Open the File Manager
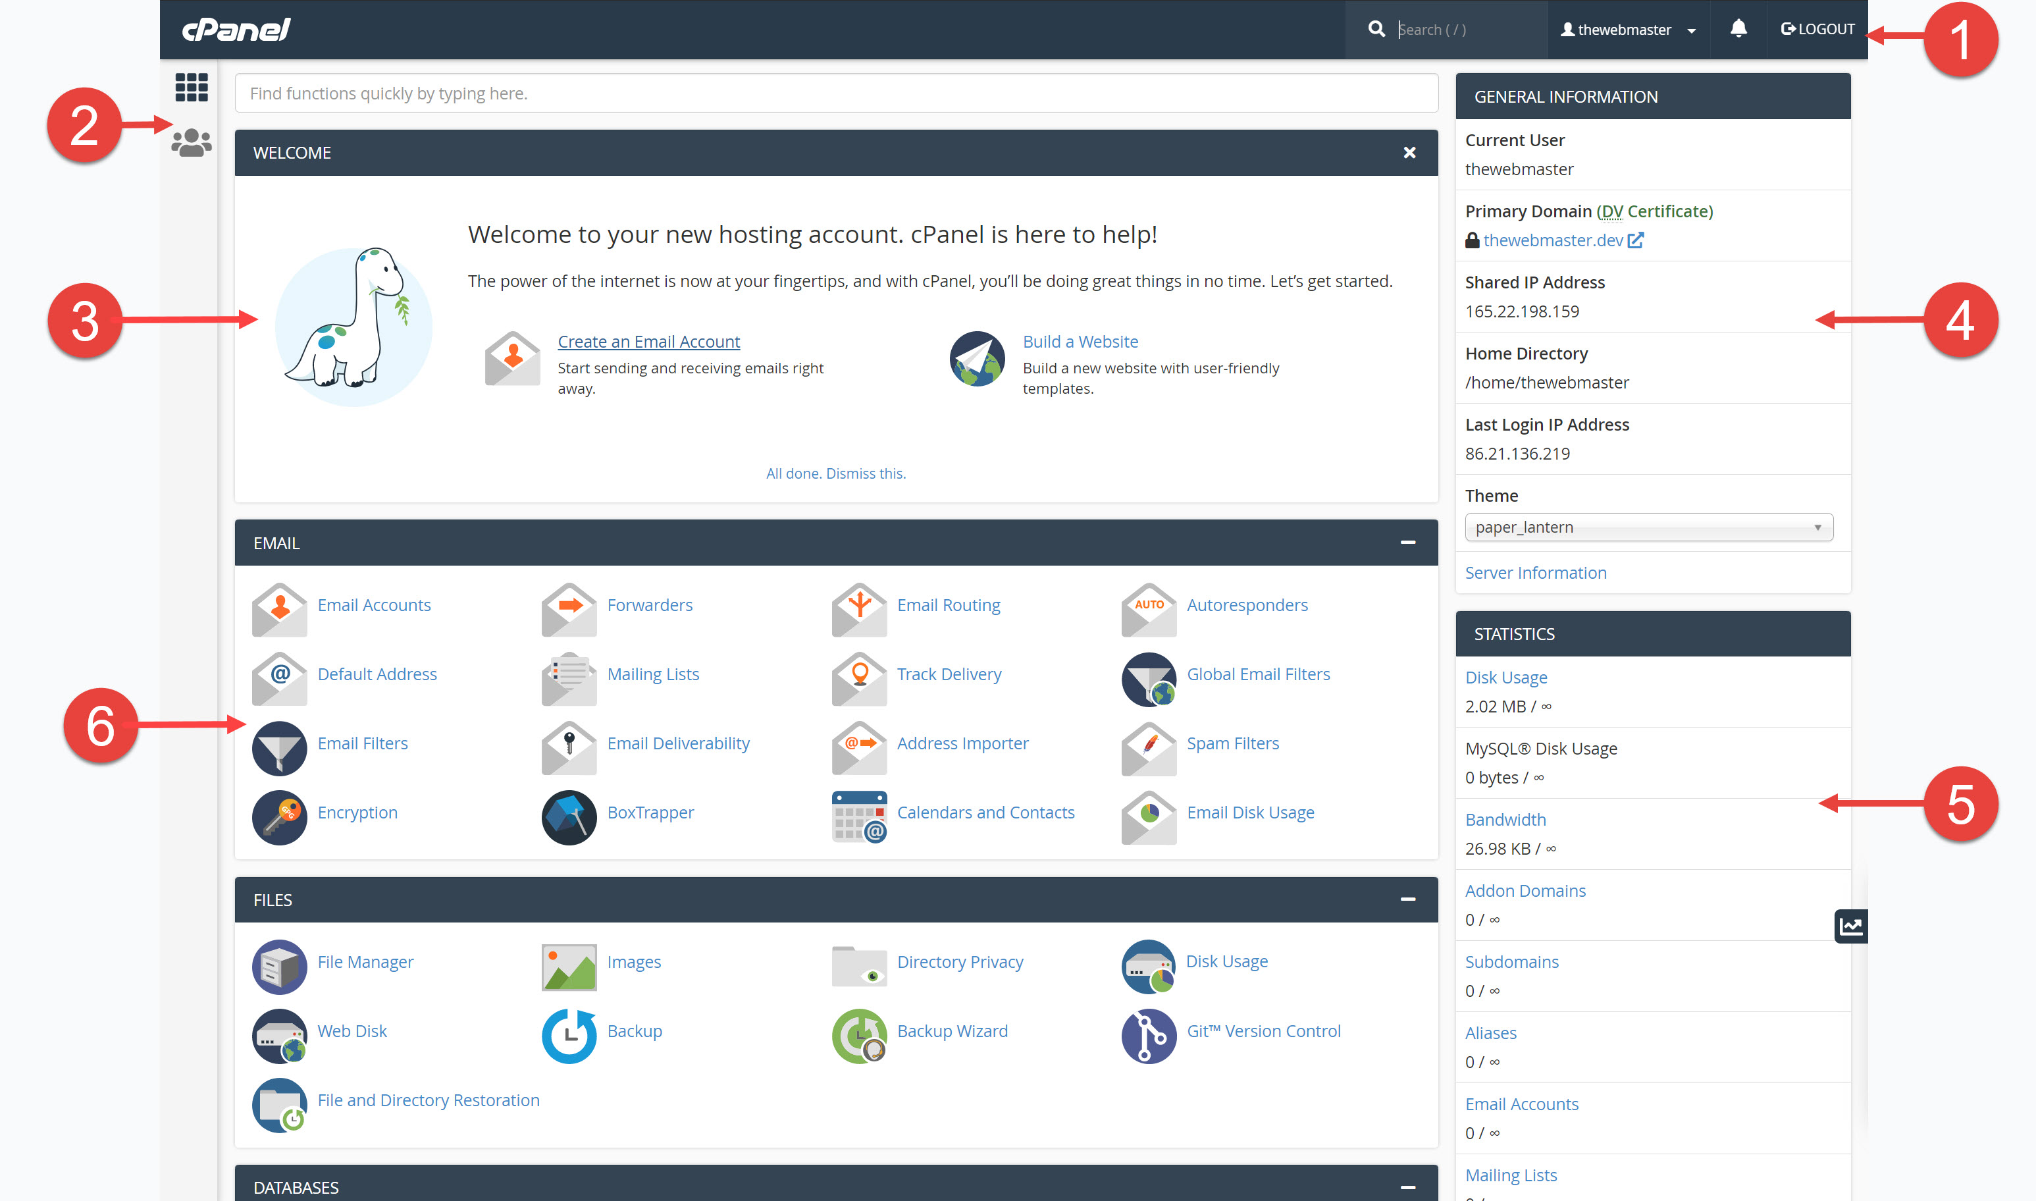The image size is (2036, 1201). pos(365,961)
